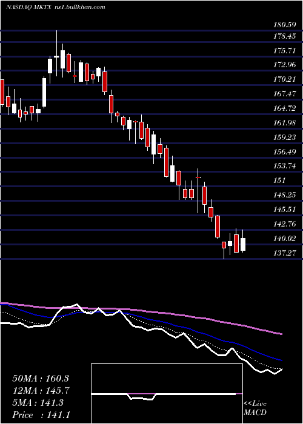Click the 153.74 price axis label

[x=284, y=166]
